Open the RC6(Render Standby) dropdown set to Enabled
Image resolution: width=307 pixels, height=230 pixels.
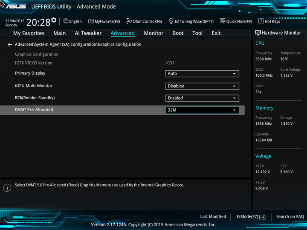pyautogui.click(x=202, y=98)
